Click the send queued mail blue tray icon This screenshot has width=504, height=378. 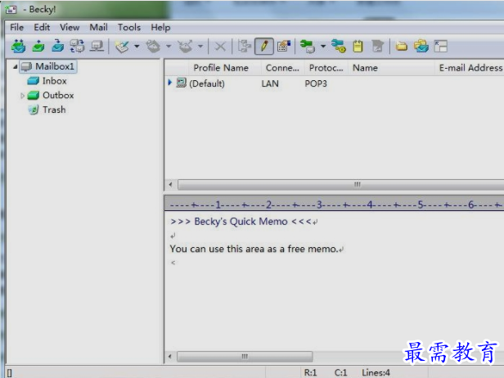point(58,46)
